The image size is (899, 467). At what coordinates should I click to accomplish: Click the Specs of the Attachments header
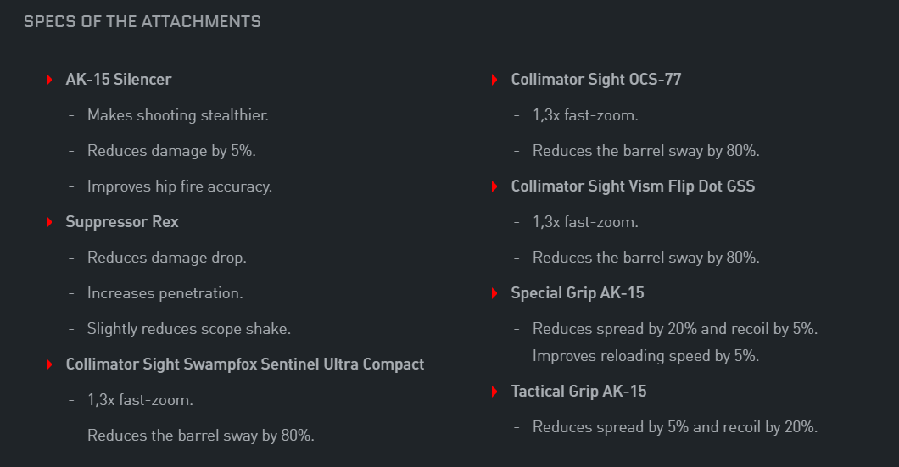pos(142,22)
